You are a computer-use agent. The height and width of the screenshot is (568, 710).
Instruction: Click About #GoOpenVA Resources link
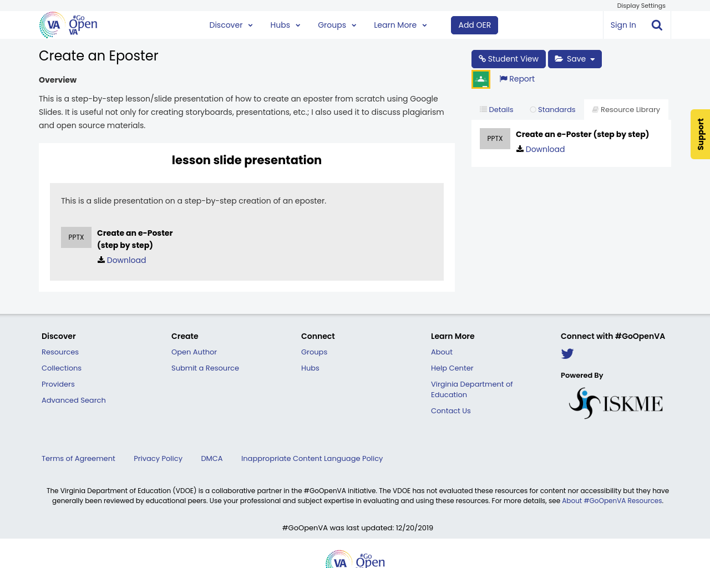612,501
